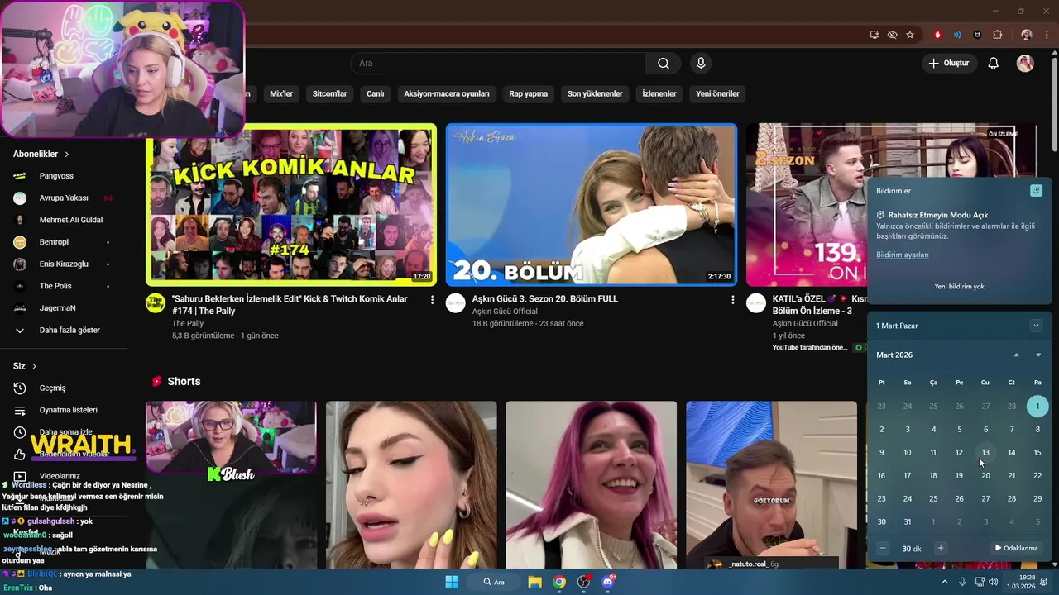The height and width of the screenshot is (595, 1059).
Task: Select the Yeni öneriler chip
Action: tap(717, 93)
